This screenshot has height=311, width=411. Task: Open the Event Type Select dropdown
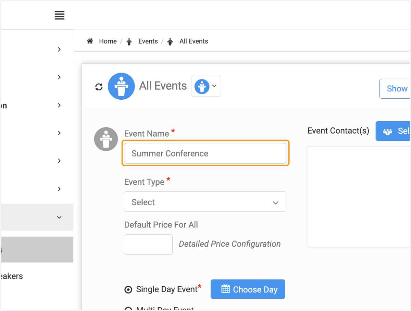tap(205, 202)
